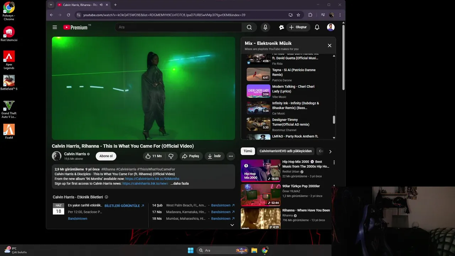Click the YouTube search field Ara
This screenshot has width=455, height=256.
178,27
